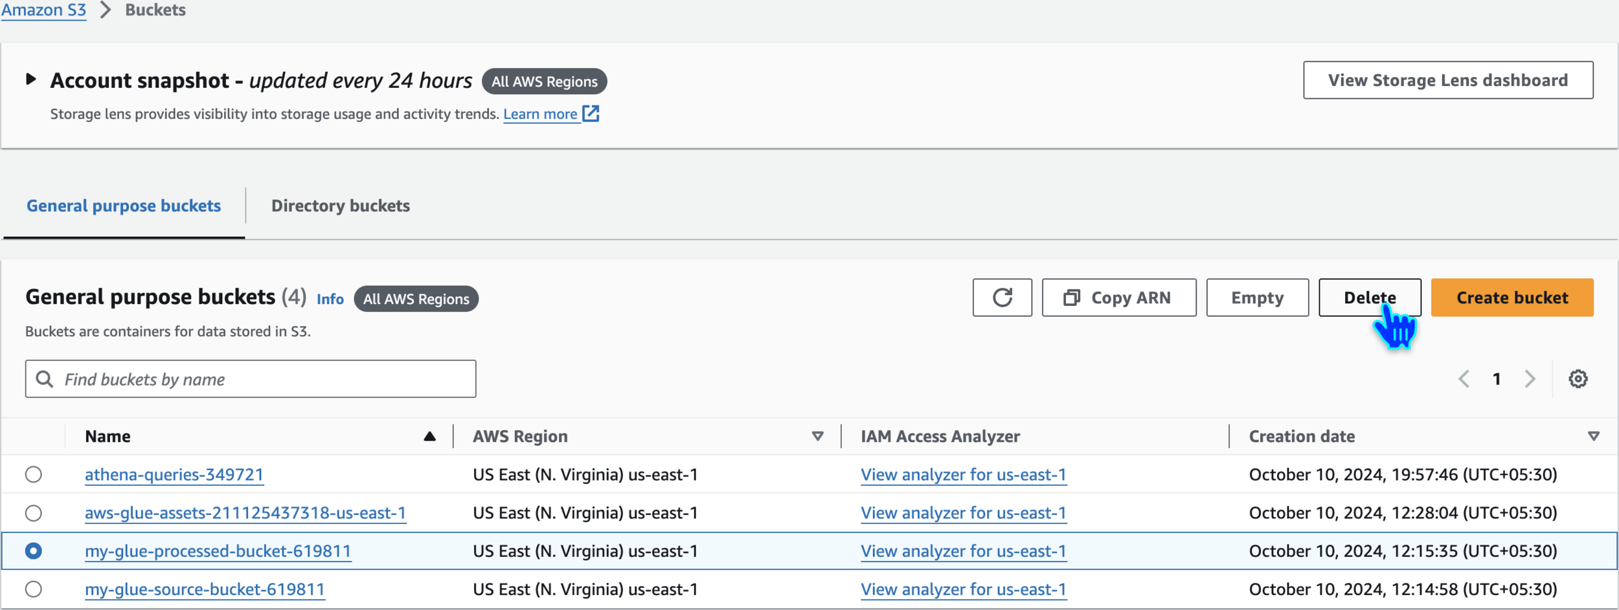Expand the Account snapshot section
The image size is (1619, 610).
[x=30, y=80]
